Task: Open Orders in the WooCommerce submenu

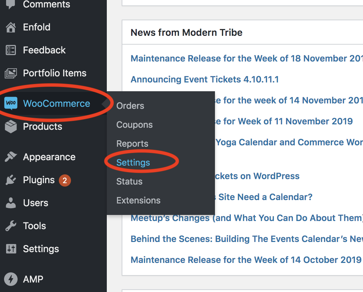Action: tap(130, 106)
